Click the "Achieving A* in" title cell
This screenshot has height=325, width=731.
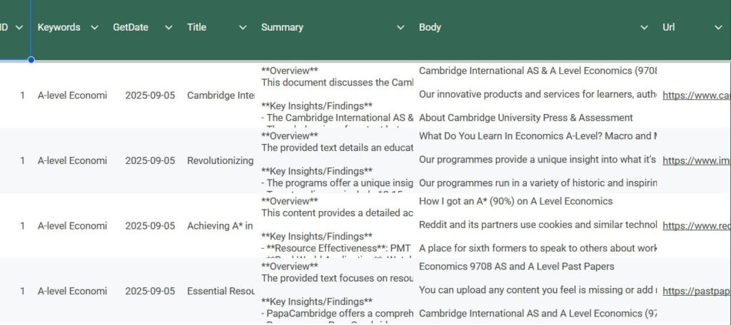[x=220, y=226]
